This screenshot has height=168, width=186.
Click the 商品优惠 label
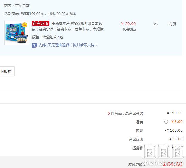point(137,139)
